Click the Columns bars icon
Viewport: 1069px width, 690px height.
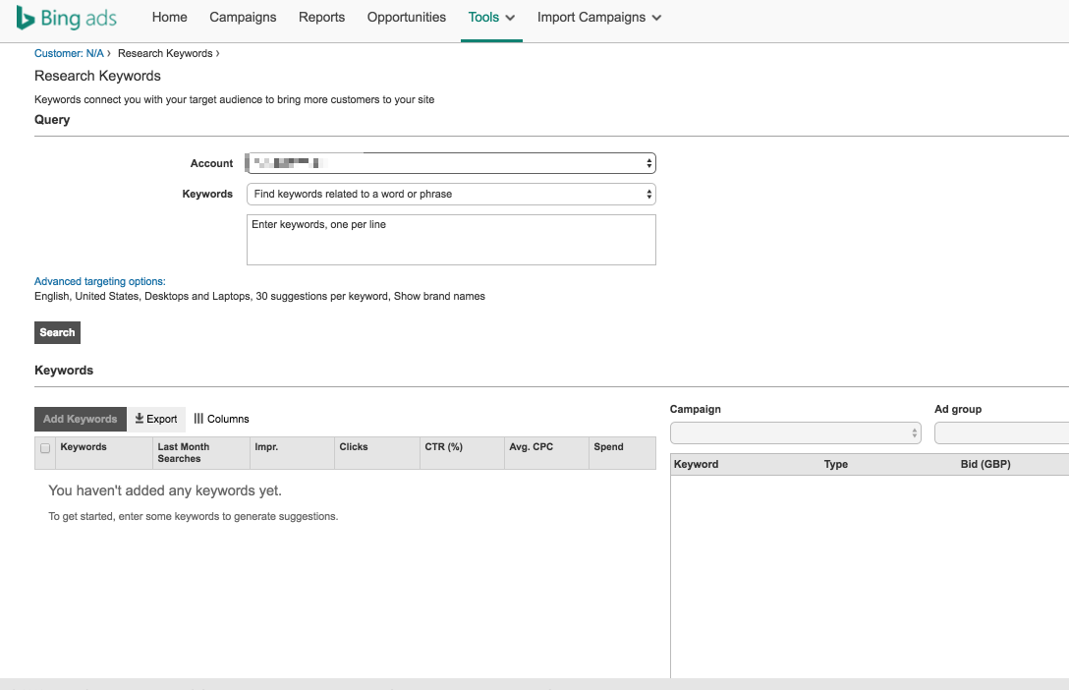click(198, 419)
